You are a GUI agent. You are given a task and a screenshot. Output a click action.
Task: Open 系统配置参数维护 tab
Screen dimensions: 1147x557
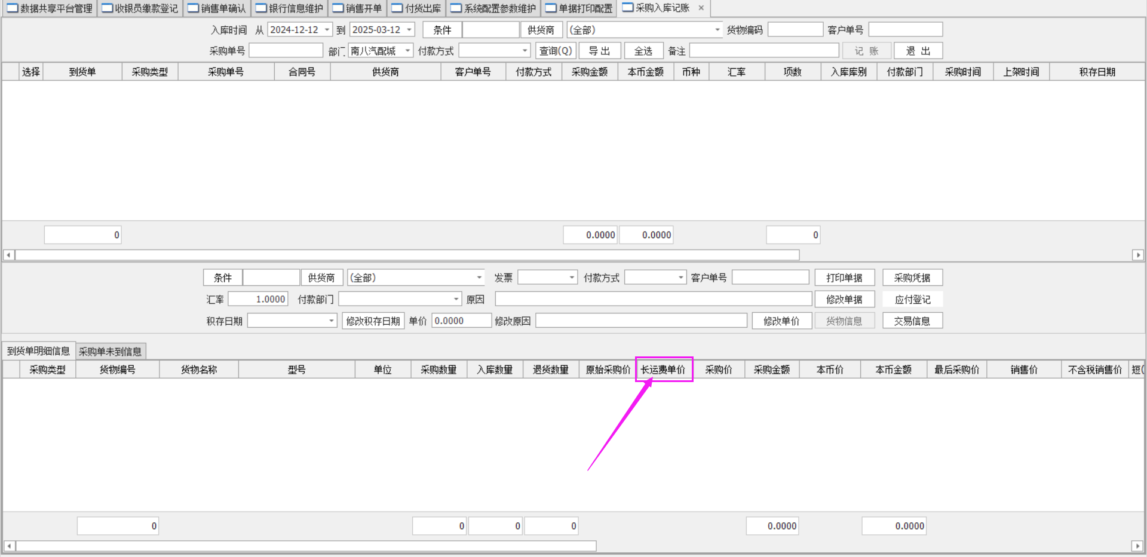493,8
